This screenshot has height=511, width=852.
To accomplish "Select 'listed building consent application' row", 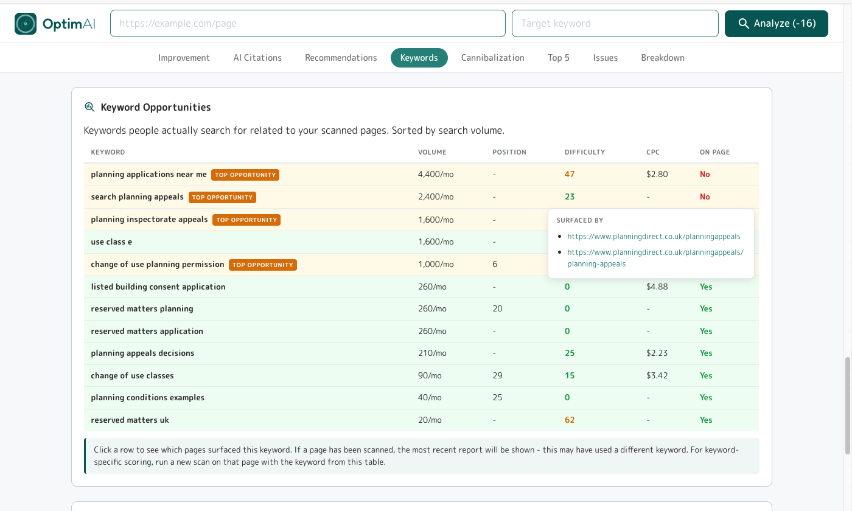I will tap(421, 287).
